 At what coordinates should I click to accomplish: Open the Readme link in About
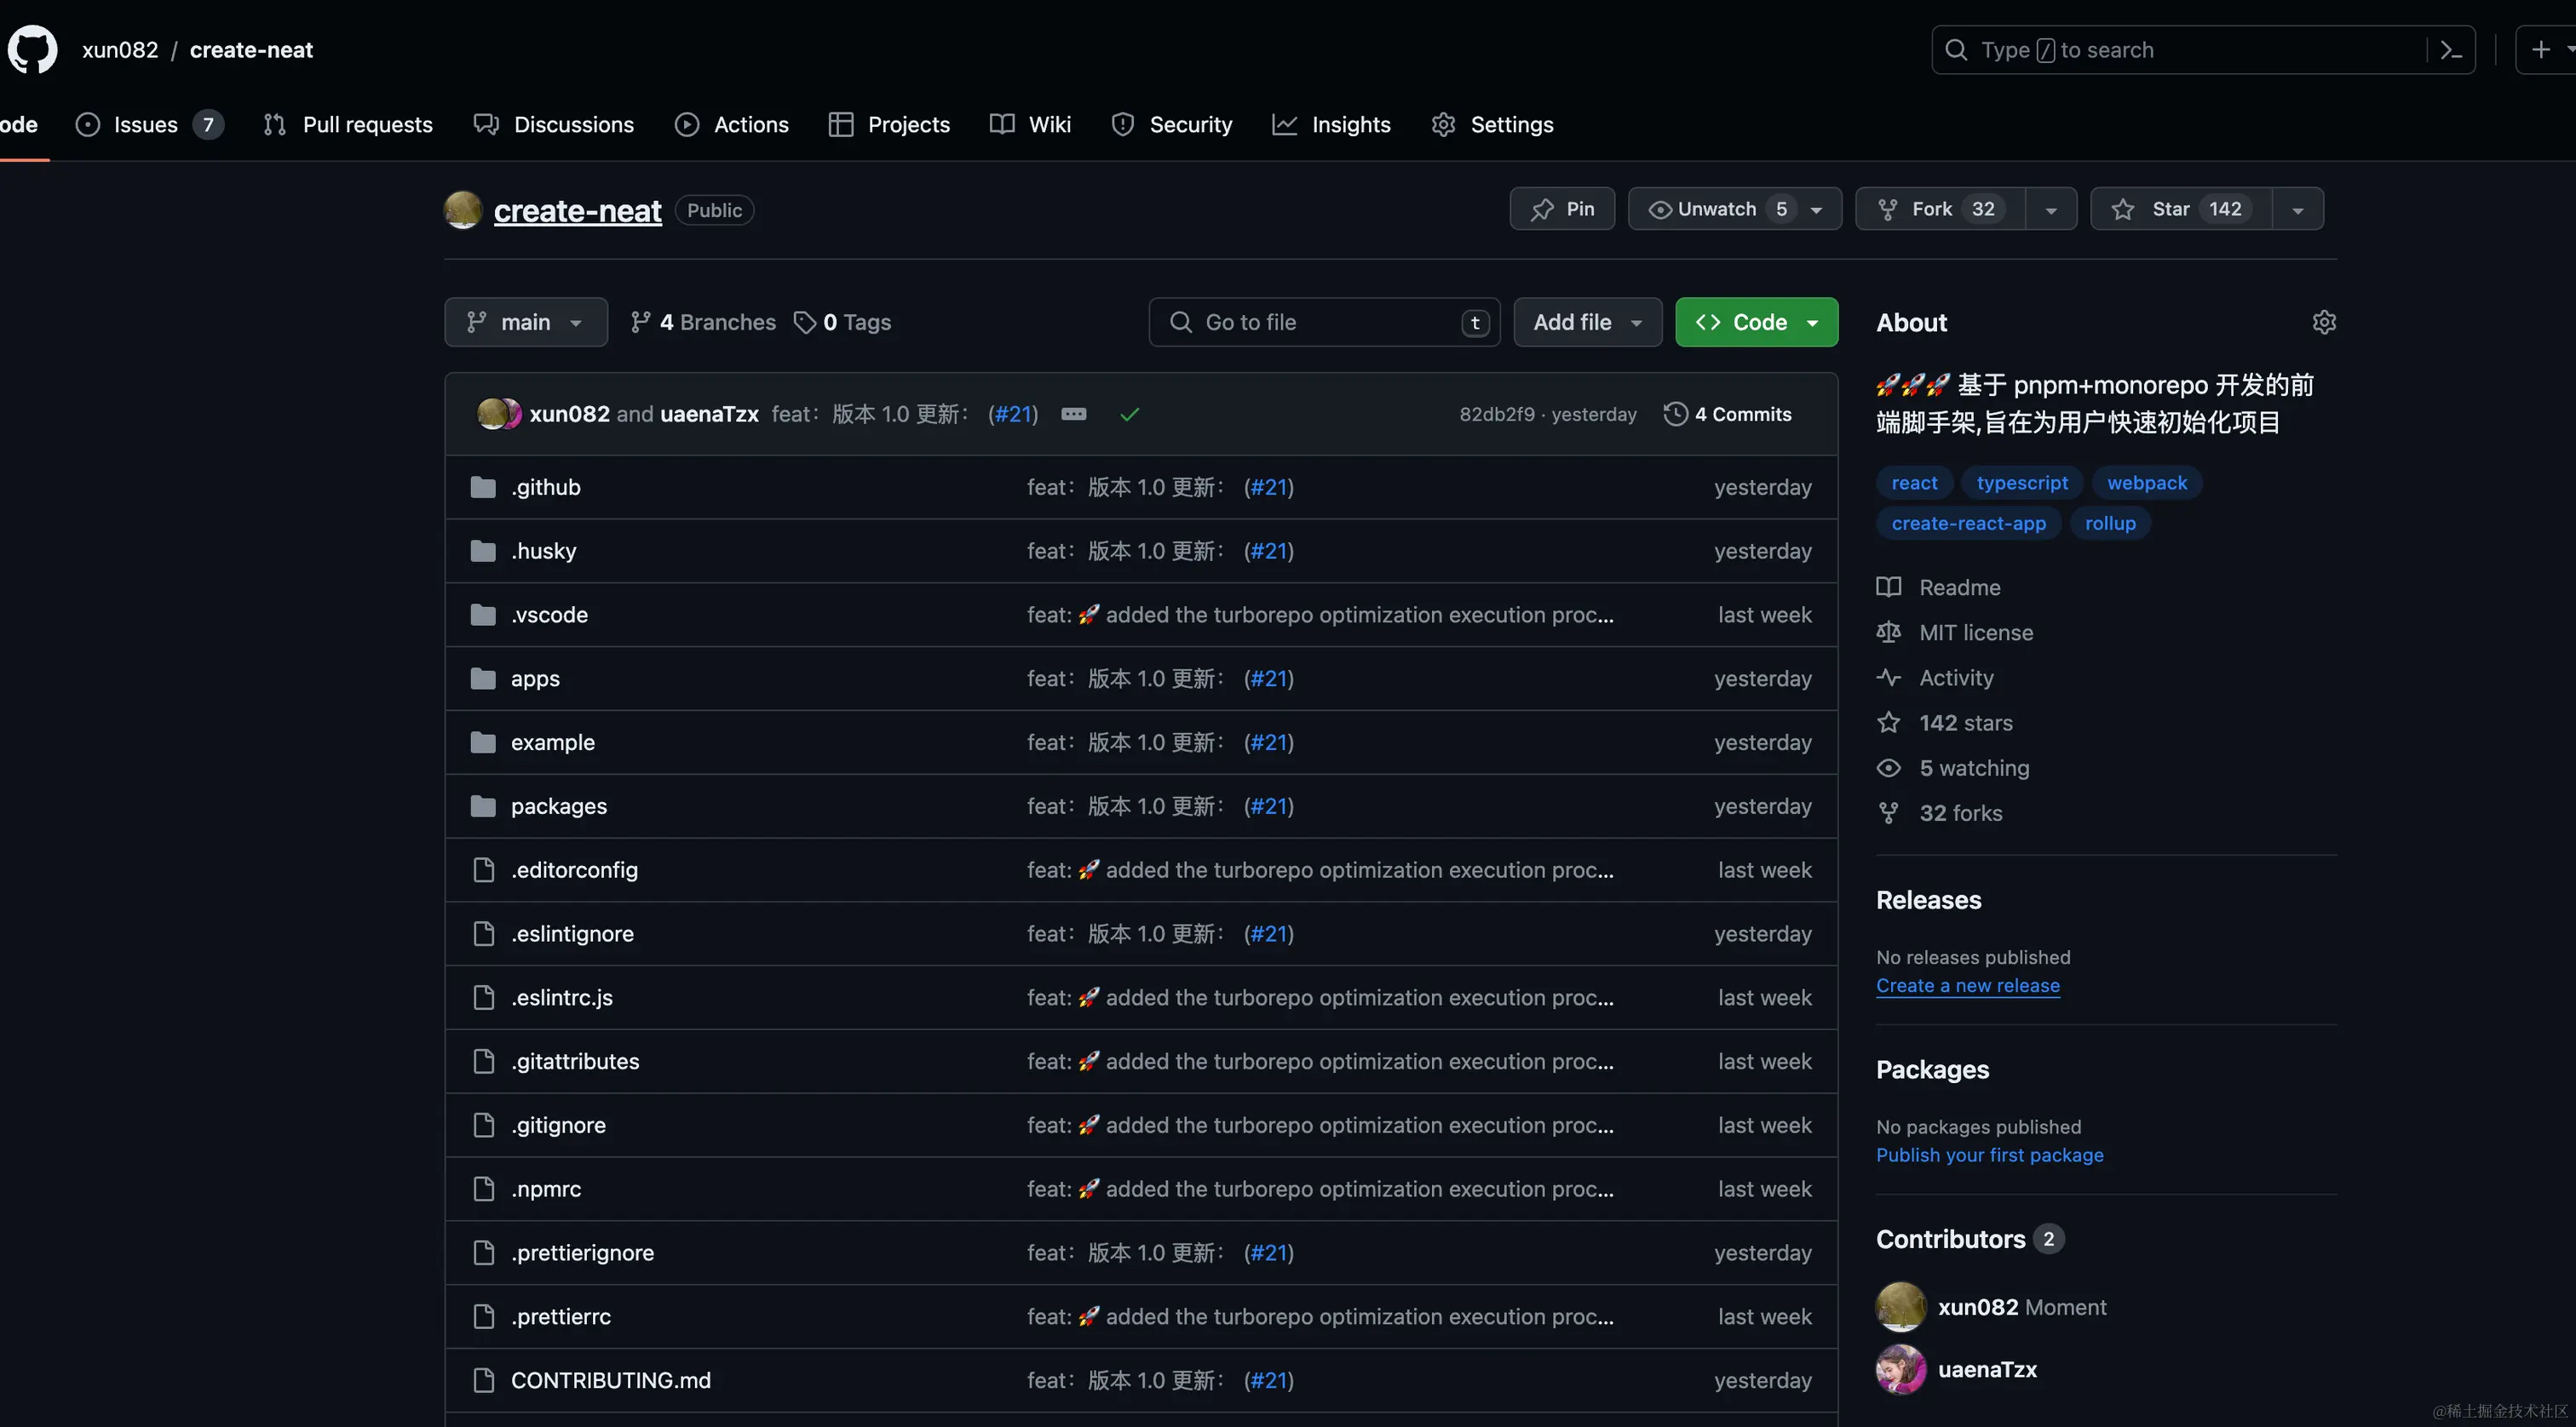[1939, 587]
